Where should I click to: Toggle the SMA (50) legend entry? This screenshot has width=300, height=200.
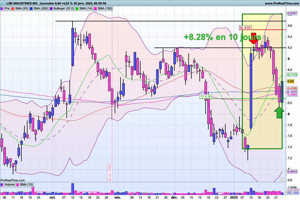click(x=20, y=8)
